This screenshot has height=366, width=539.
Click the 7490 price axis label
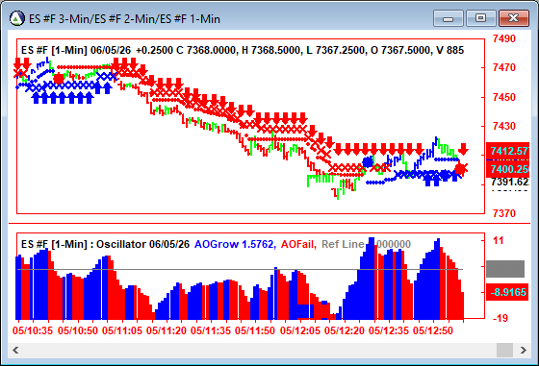(x=504, y=38)
